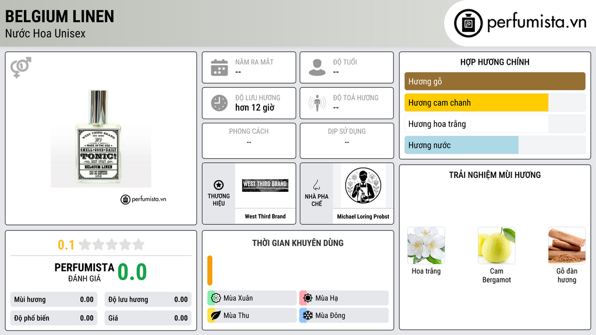This screenshot has height=335, width=596.
Task: Click the star rating row next to 0.1
Action: [112, 245]
